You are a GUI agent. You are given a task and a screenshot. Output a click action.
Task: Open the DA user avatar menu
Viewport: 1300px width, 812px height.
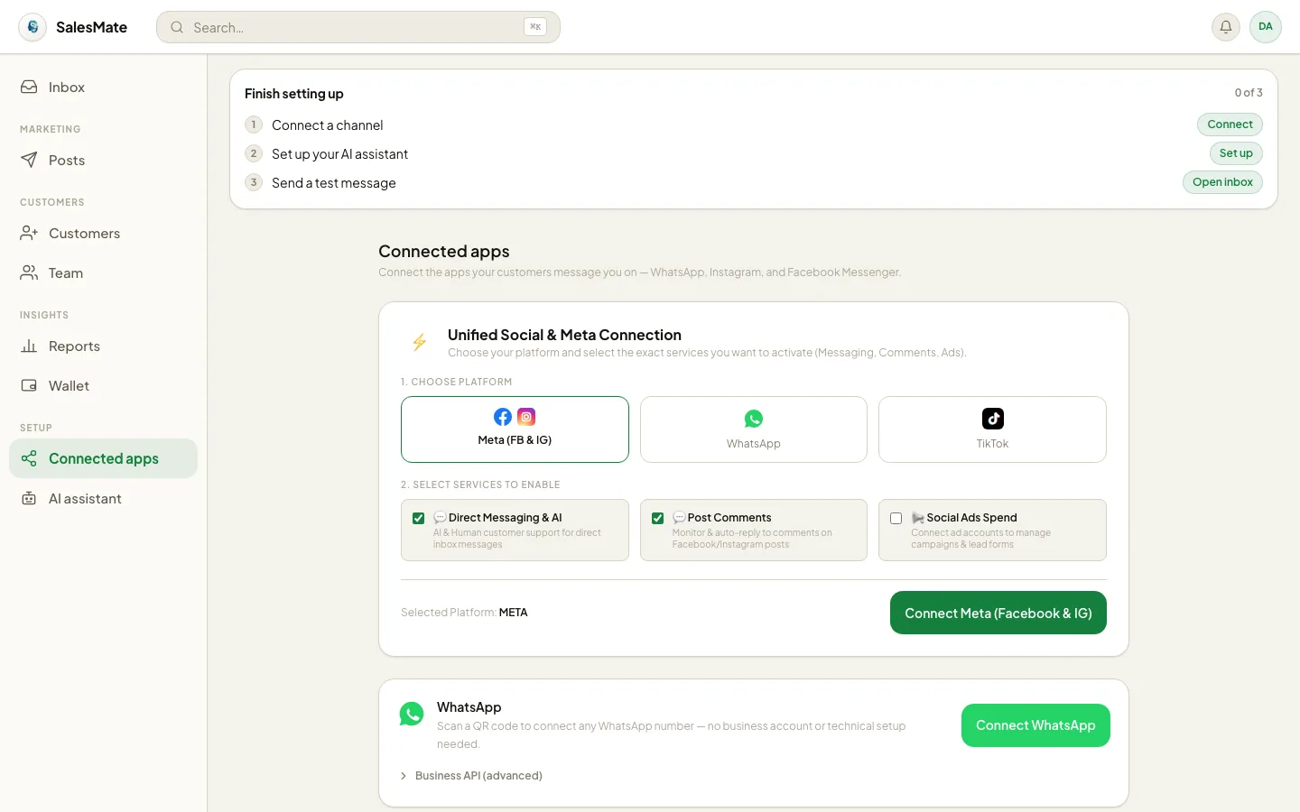tap(1266, 27)
